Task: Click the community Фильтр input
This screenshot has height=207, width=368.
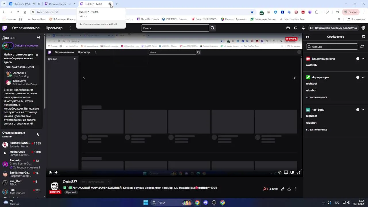Action: tap(332, 47)
